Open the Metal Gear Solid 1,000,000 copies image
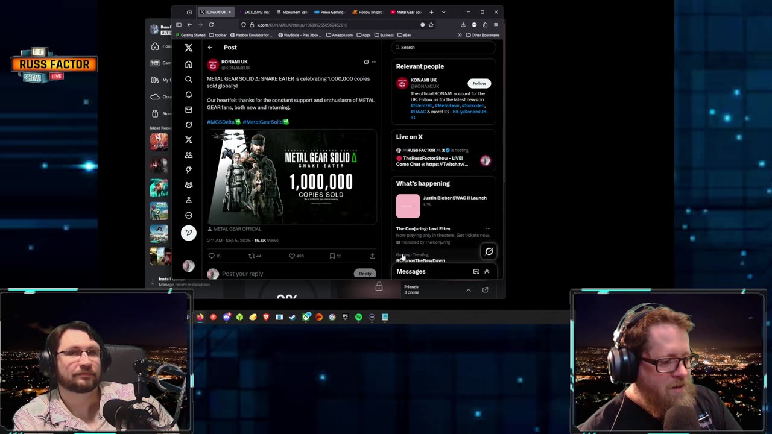Image resolution: width=772 pixels, height=434 pixels. [x=292, y=177]
